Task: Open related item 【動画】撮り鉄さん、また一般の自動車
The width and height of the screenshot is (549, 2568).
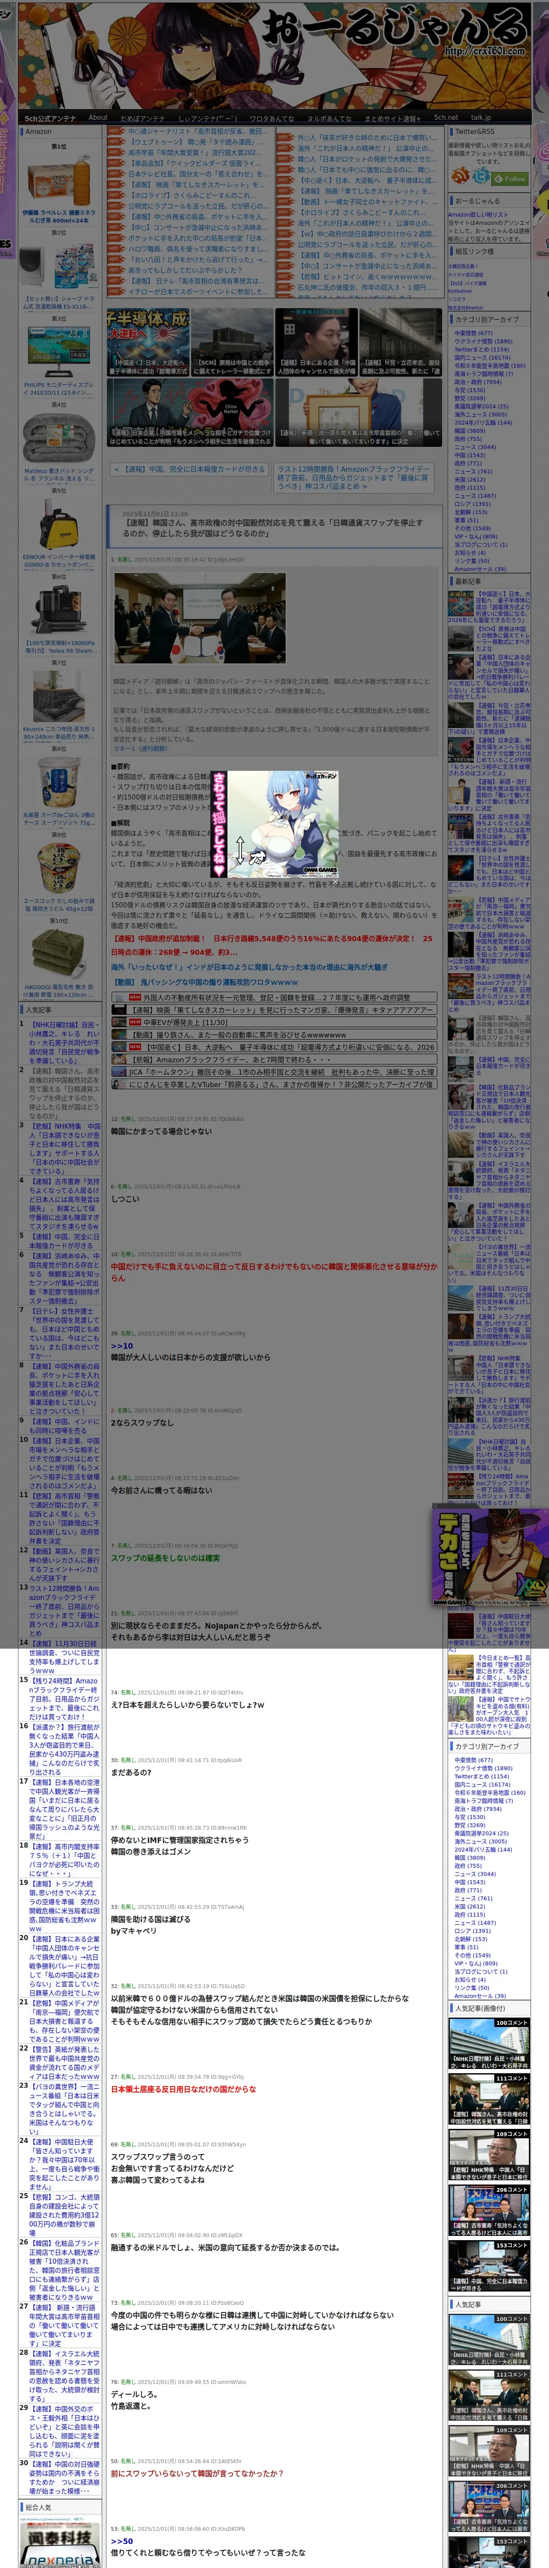Action: (274, 1035)
